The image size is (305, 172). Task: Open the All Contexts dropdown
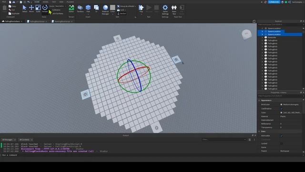[x=26, y=140]
